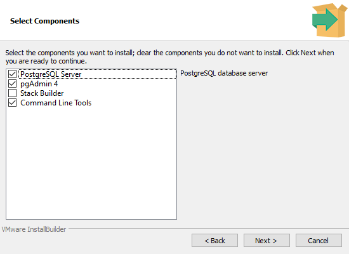
Task: Disable the pgAdmin 4 checkbox
Action: 13,84
